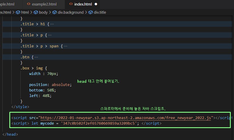Expand the folded .btn rule ellipsis
The height and width of the screenshot is (140, 234).
36,57
